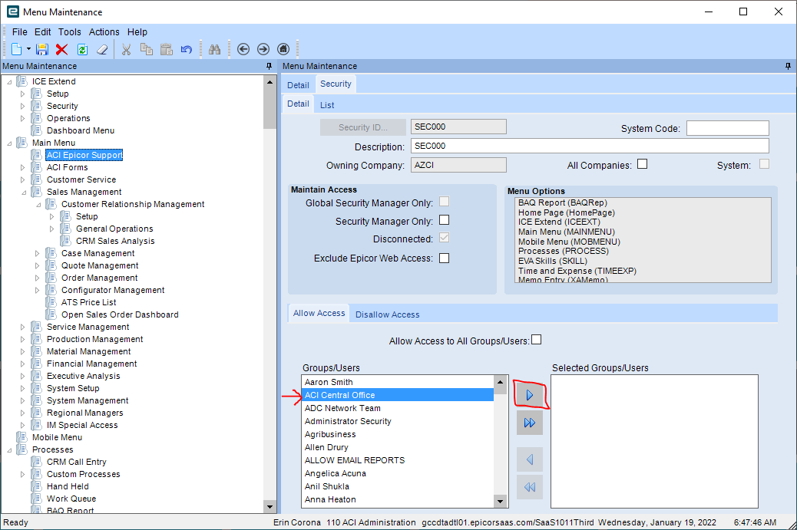
Task: Click the ATS Price List item icon
Action: (51, 302)
